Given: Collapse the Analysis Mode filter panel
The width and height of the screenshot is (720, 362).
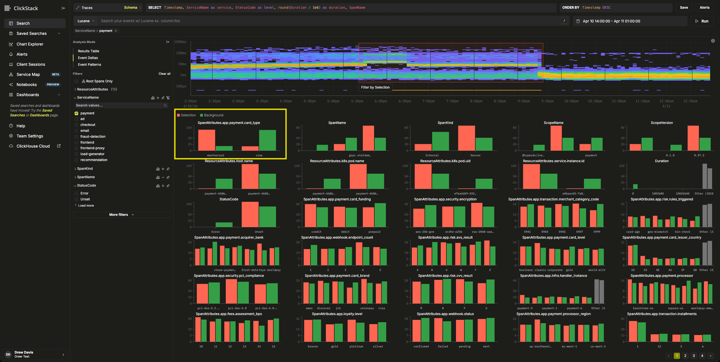Looking at the screenshot, I should (x=168, y=42).
